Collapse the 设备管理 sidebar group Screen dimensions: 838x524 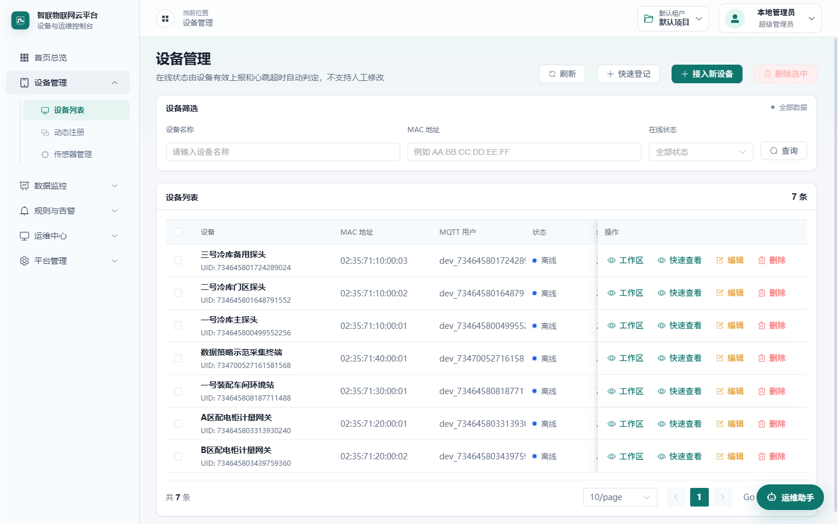(x=68, y=83)
